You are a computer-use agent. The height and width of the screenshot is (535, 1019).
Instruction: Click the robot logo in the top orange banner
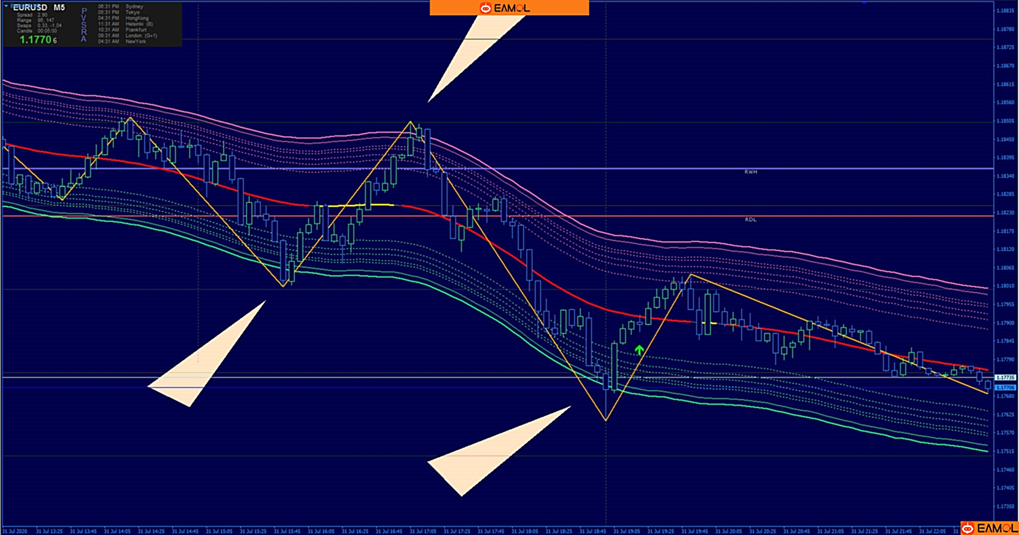click(x=485, y=8)
